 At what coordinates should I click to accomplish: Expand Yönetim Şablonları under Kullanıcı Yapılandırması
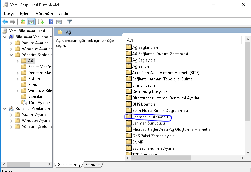point(11,127)
